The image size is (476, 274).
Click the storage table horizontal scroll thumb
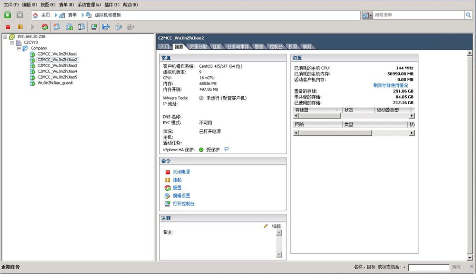coord(320,116)
